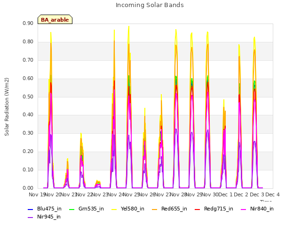
Task: Click the 0.10 y-axis tick label
Action: [28, 169]
